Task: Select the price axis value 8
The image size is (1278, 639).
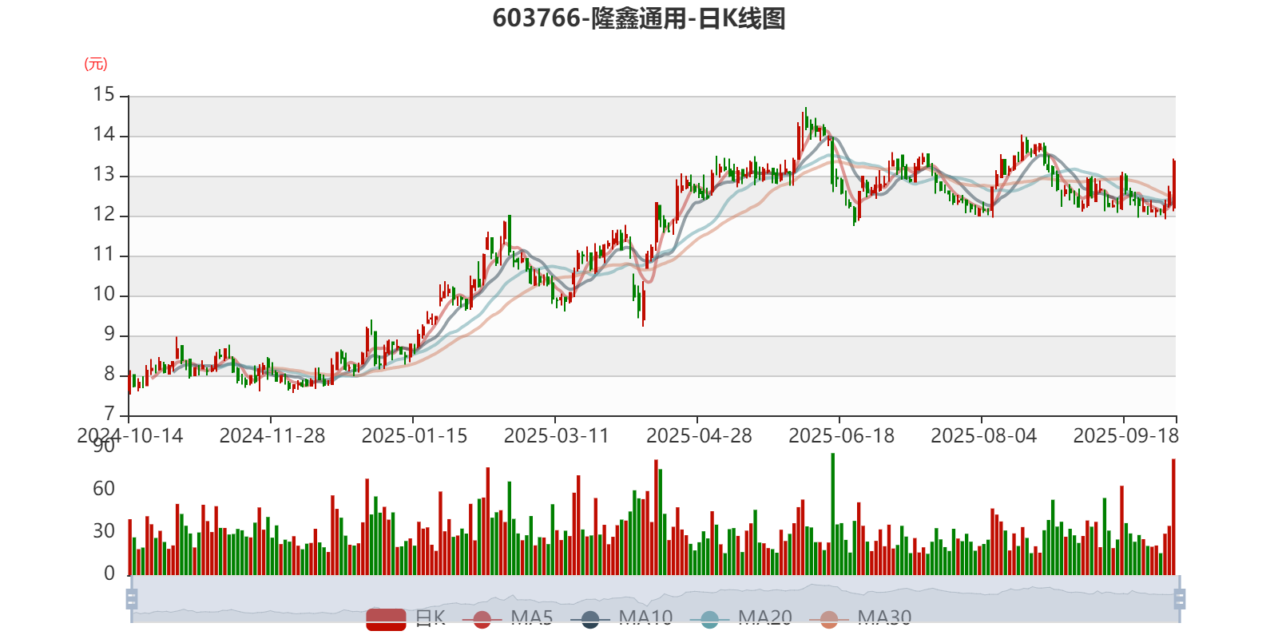Action: 109,375
